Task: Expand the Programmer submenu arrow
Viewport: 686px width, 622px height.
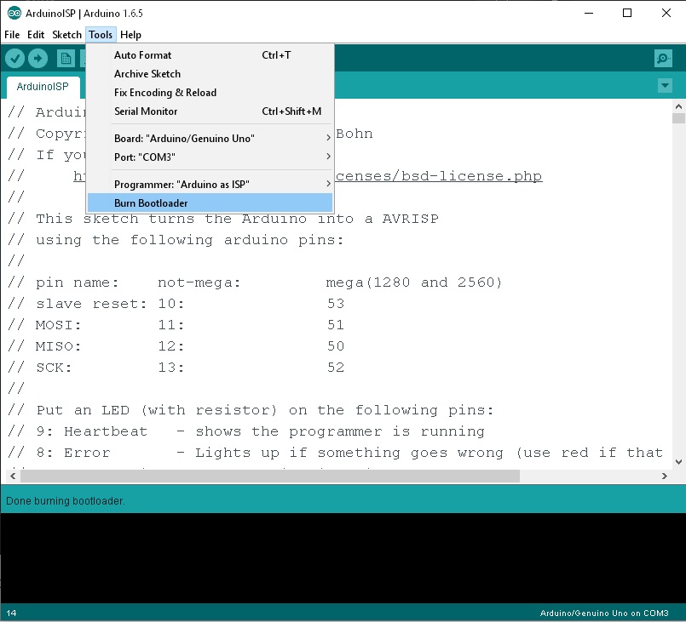Action: (x=328, y=184)
